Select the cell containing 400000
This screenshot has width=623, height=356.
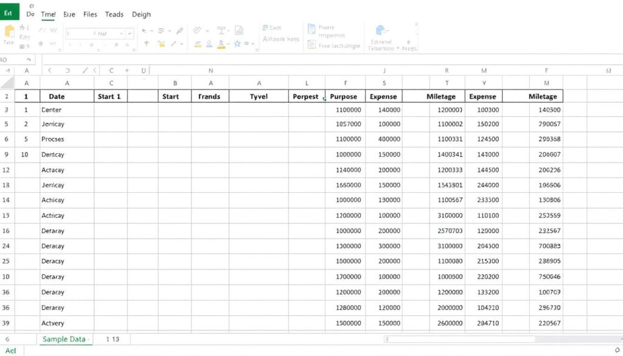pyautogui.click(x=383, y=139)
